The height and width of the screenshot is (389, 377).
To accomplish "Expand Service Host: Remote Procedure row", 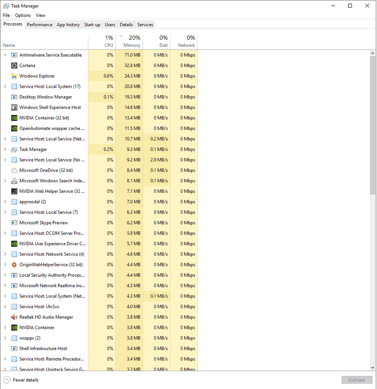I will (5, 359).
